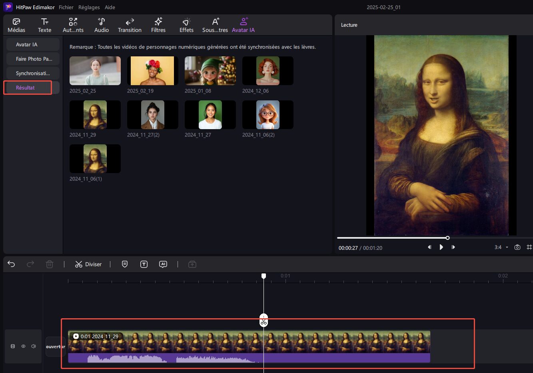Viewport: 533px width, 373px height.
Task: Toggle track visibility eye icon
Action: coord(23,346)
